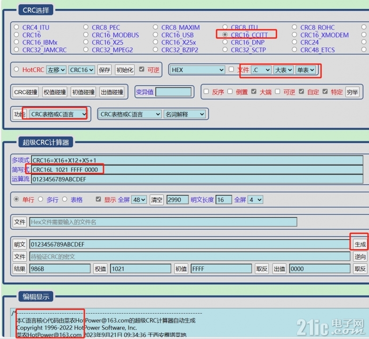This screenshot has width=369, height=339.
Task: Toggle the 显示 checkbox
Action: click(98, 199)
